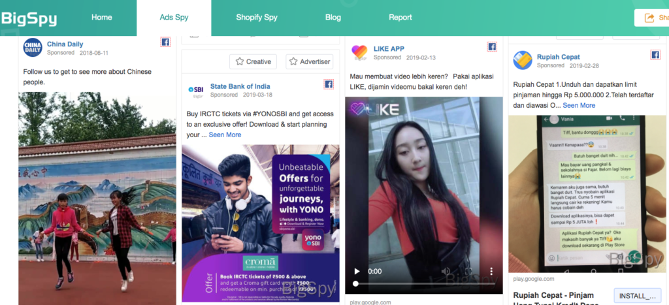The image size is (669, 305).
Task: Click the INSTALL button on Rupiah Cepat
Action: pyautogui.click(x=638, y=296)
